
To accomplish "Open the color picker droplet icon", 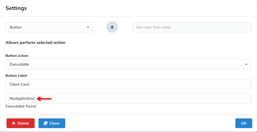I will 112,27.
